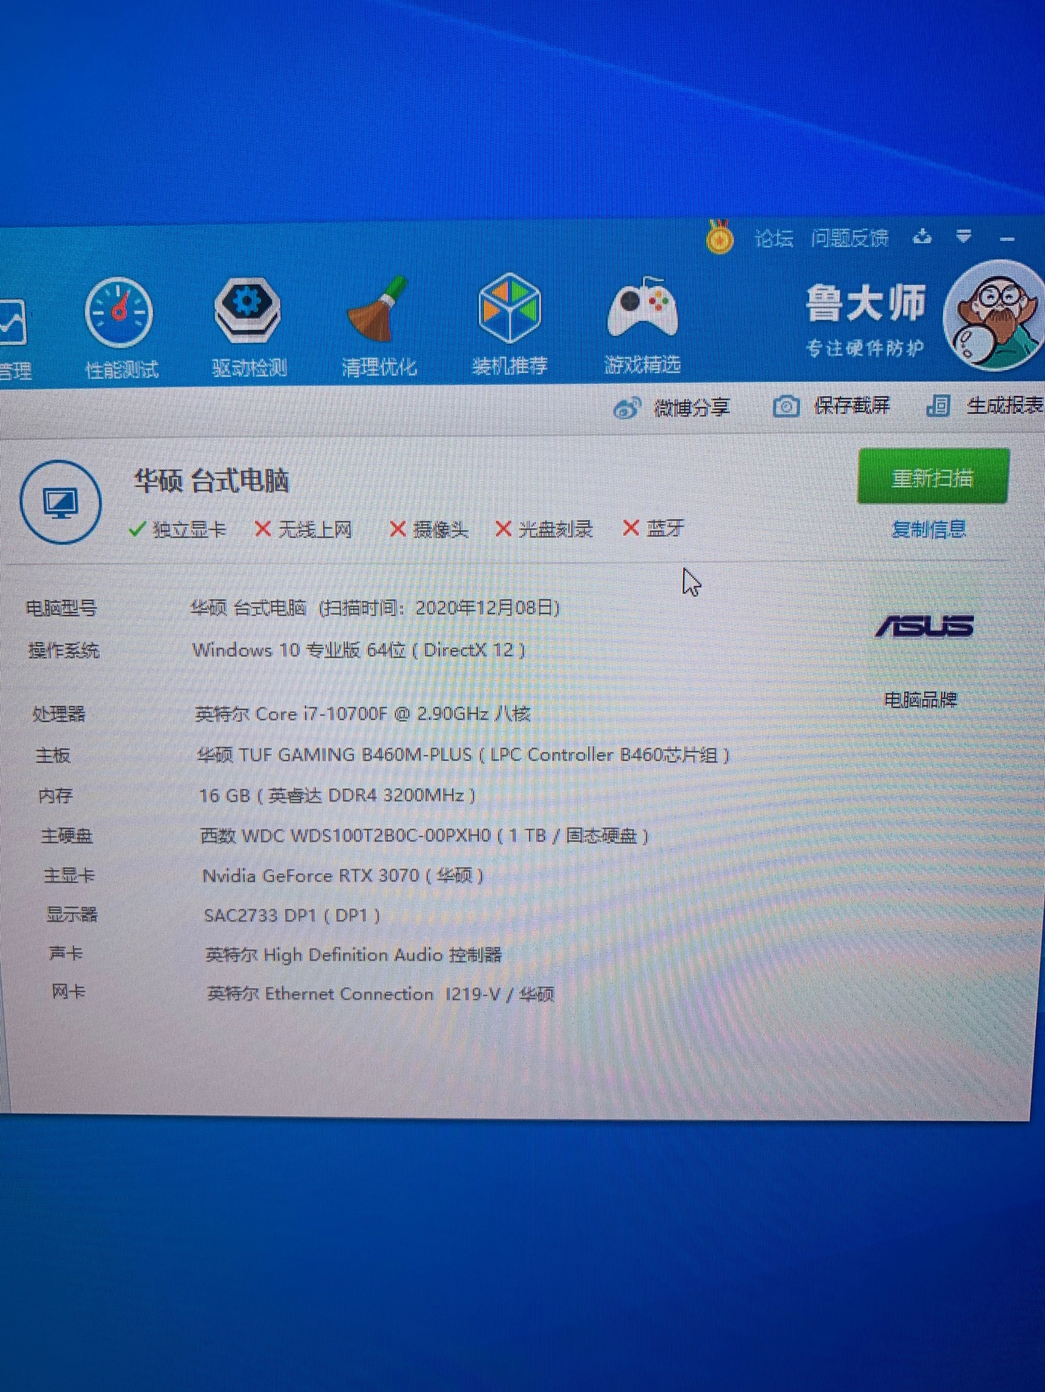Click the 华硕 台式电脑 heading
Viewport: 1045px width, 1392px height.
(x=212, y=481)
